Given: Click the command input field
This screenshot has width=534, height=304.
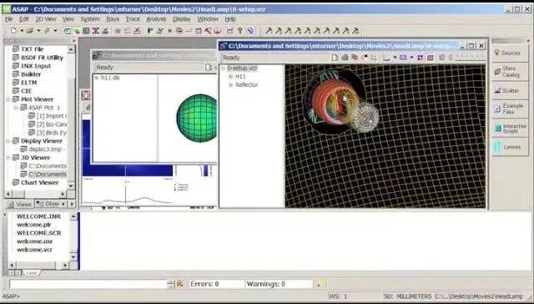Looking at the screenshot, I should 88,284.
